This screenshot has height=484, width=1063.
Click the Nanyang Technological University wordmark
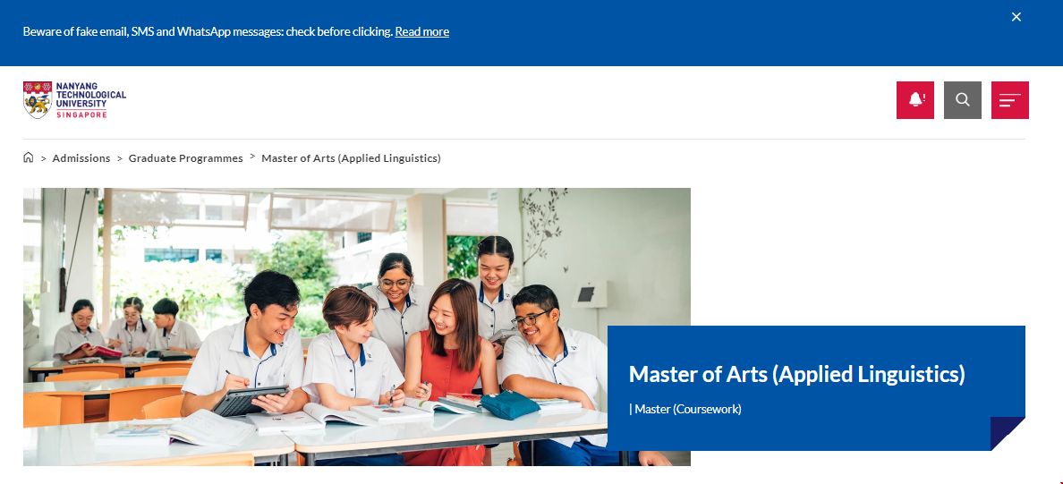90,94
